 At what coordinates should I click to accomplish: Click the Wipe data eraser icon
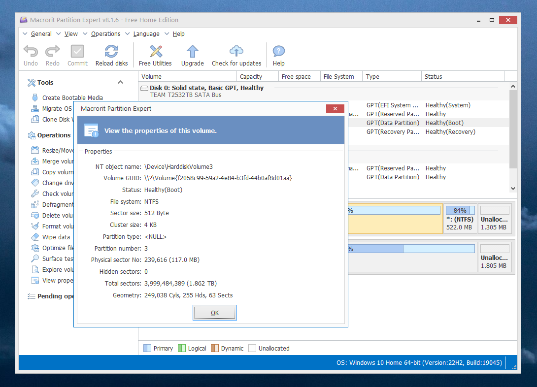tap(34, 237)
